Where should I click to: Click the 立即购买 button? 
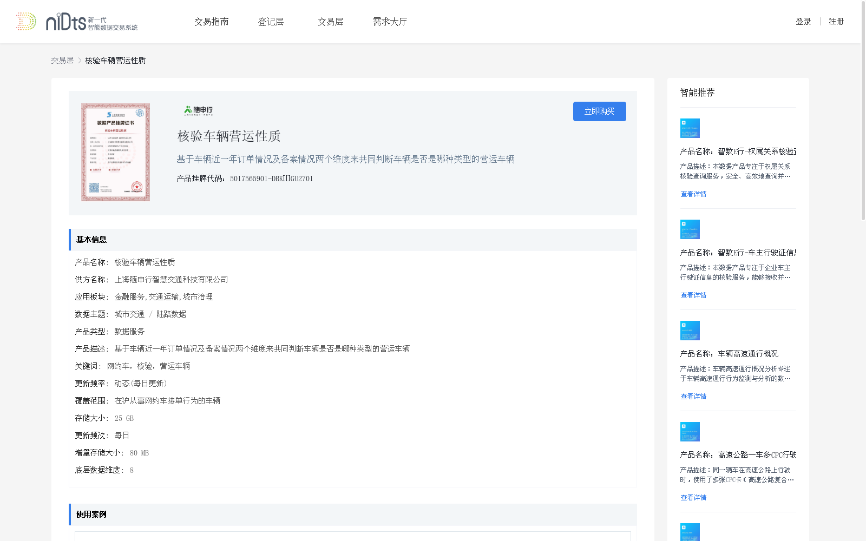click(600, 111)
